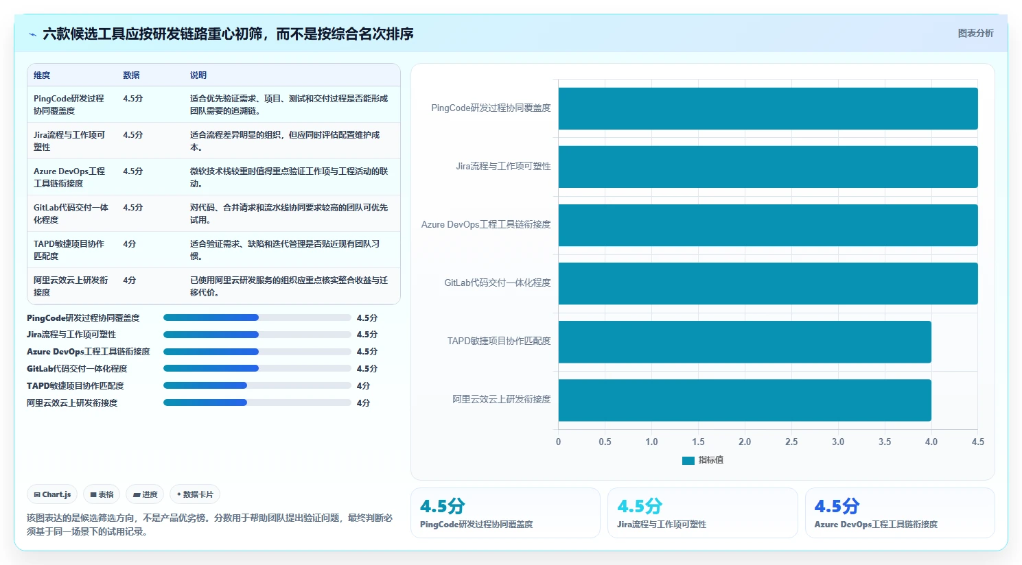Click the GitLab代码交付一体化程度 chart bar
This screenshot has height=565, width=1022.
coord(768,283)
